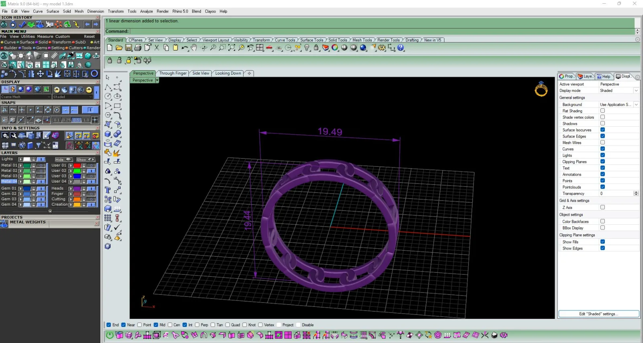Click the blue render sphere icon
The width and height of the screenshot is (643, 343).
pyautogui.click(x=363, y=48)
